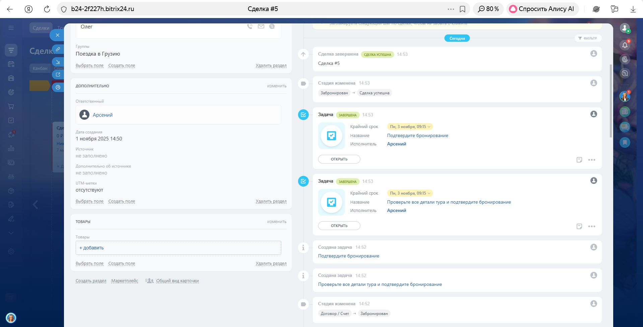Viewport: 643px width, 327px height.
Task: Open the browser 80 % zoom control
Action: (x=488, y=9)
